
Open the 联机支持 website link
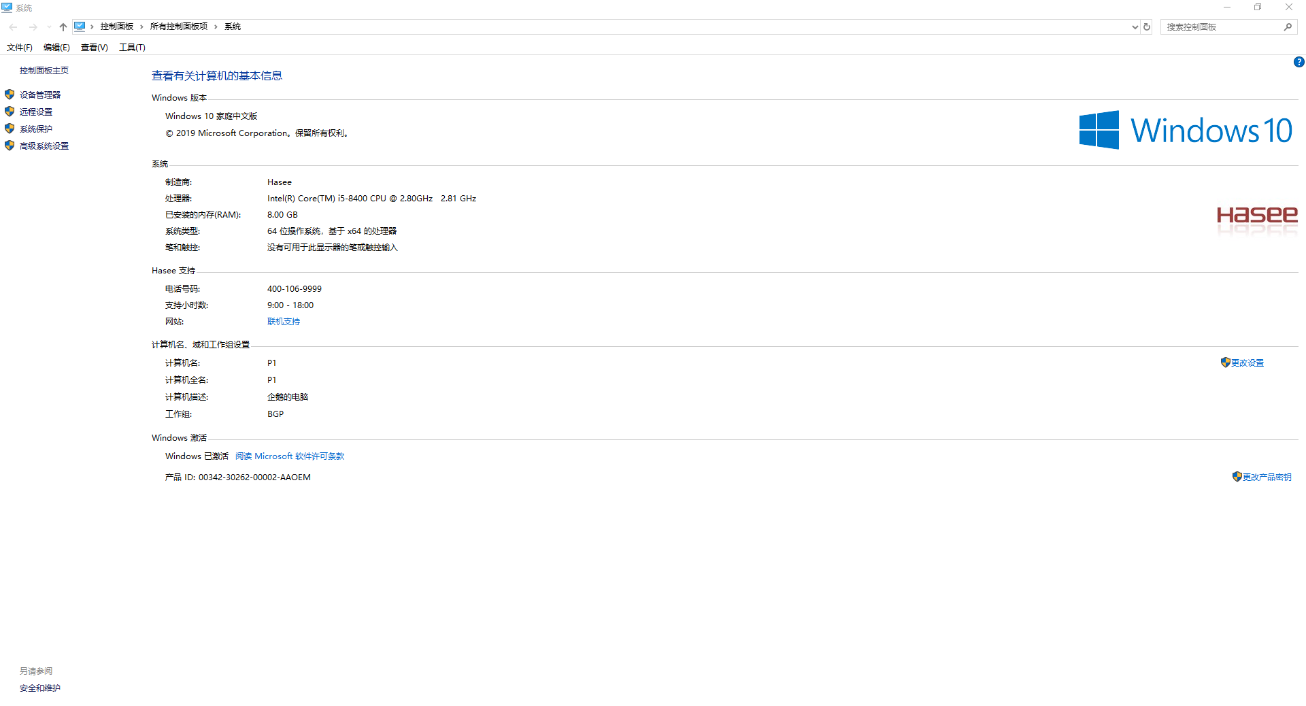pos(284,322)
